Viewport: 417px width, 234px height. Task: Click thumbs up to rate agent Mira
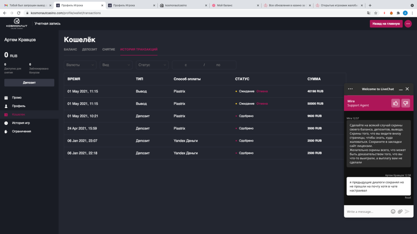click(395, 103)
